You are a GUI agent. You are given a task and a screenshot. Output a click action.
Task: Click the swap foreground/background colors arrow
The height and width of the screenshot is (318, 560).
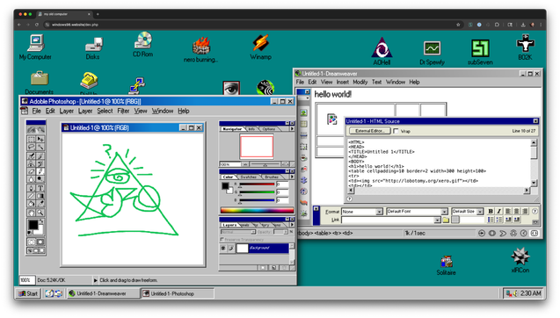coord(42,220)
